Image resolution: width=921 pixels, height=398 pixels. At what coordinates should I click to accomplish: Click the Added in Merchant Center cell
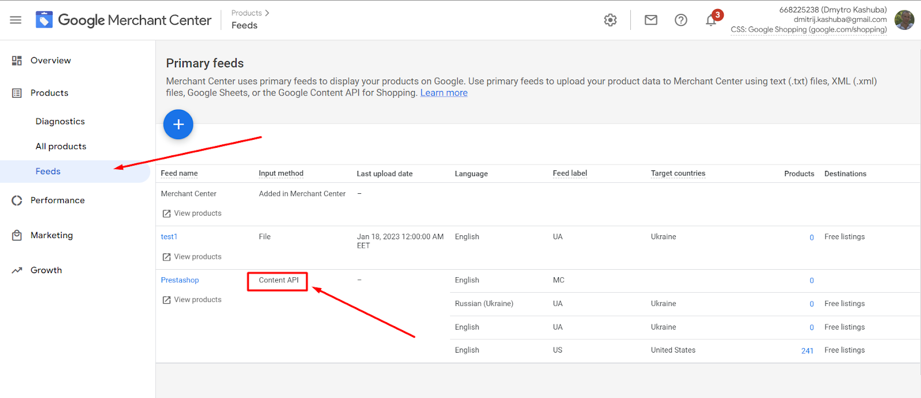click(x=302, y=194)
